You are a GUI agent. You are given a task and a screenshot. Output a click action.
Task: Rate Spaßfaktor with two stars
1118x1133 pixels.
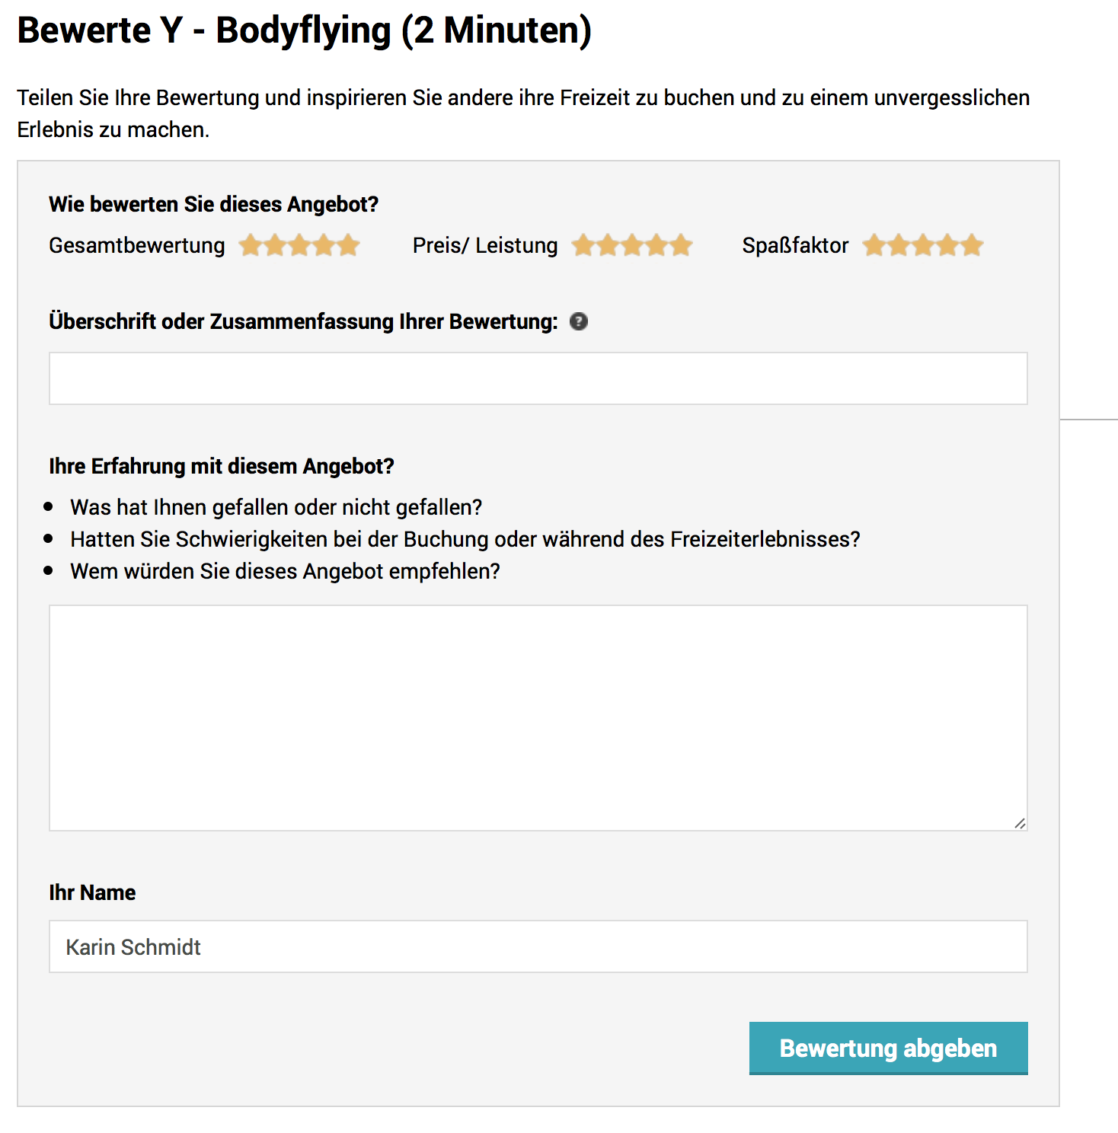pyautogui.click(x=899, y=245)
